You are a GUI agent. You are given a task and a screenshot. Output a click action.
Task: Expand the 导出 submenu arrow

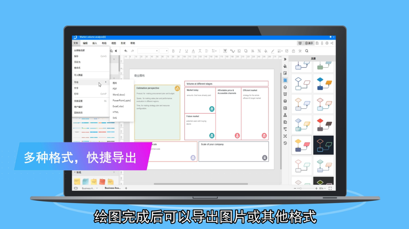[106, 82]
